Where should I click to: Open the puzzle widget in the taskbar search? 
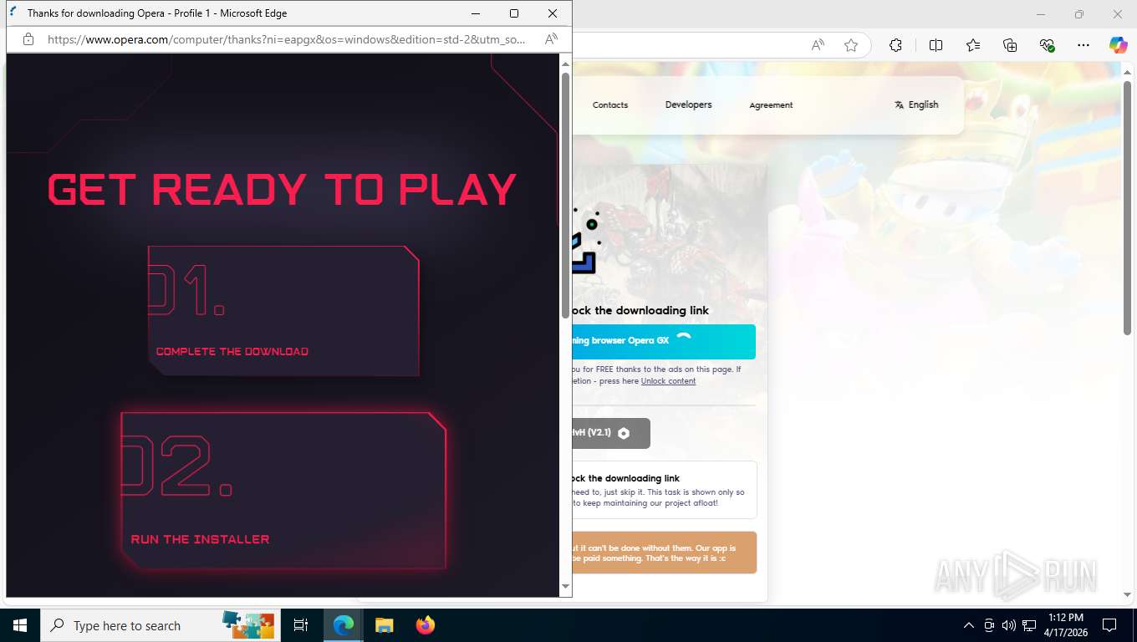248,624
